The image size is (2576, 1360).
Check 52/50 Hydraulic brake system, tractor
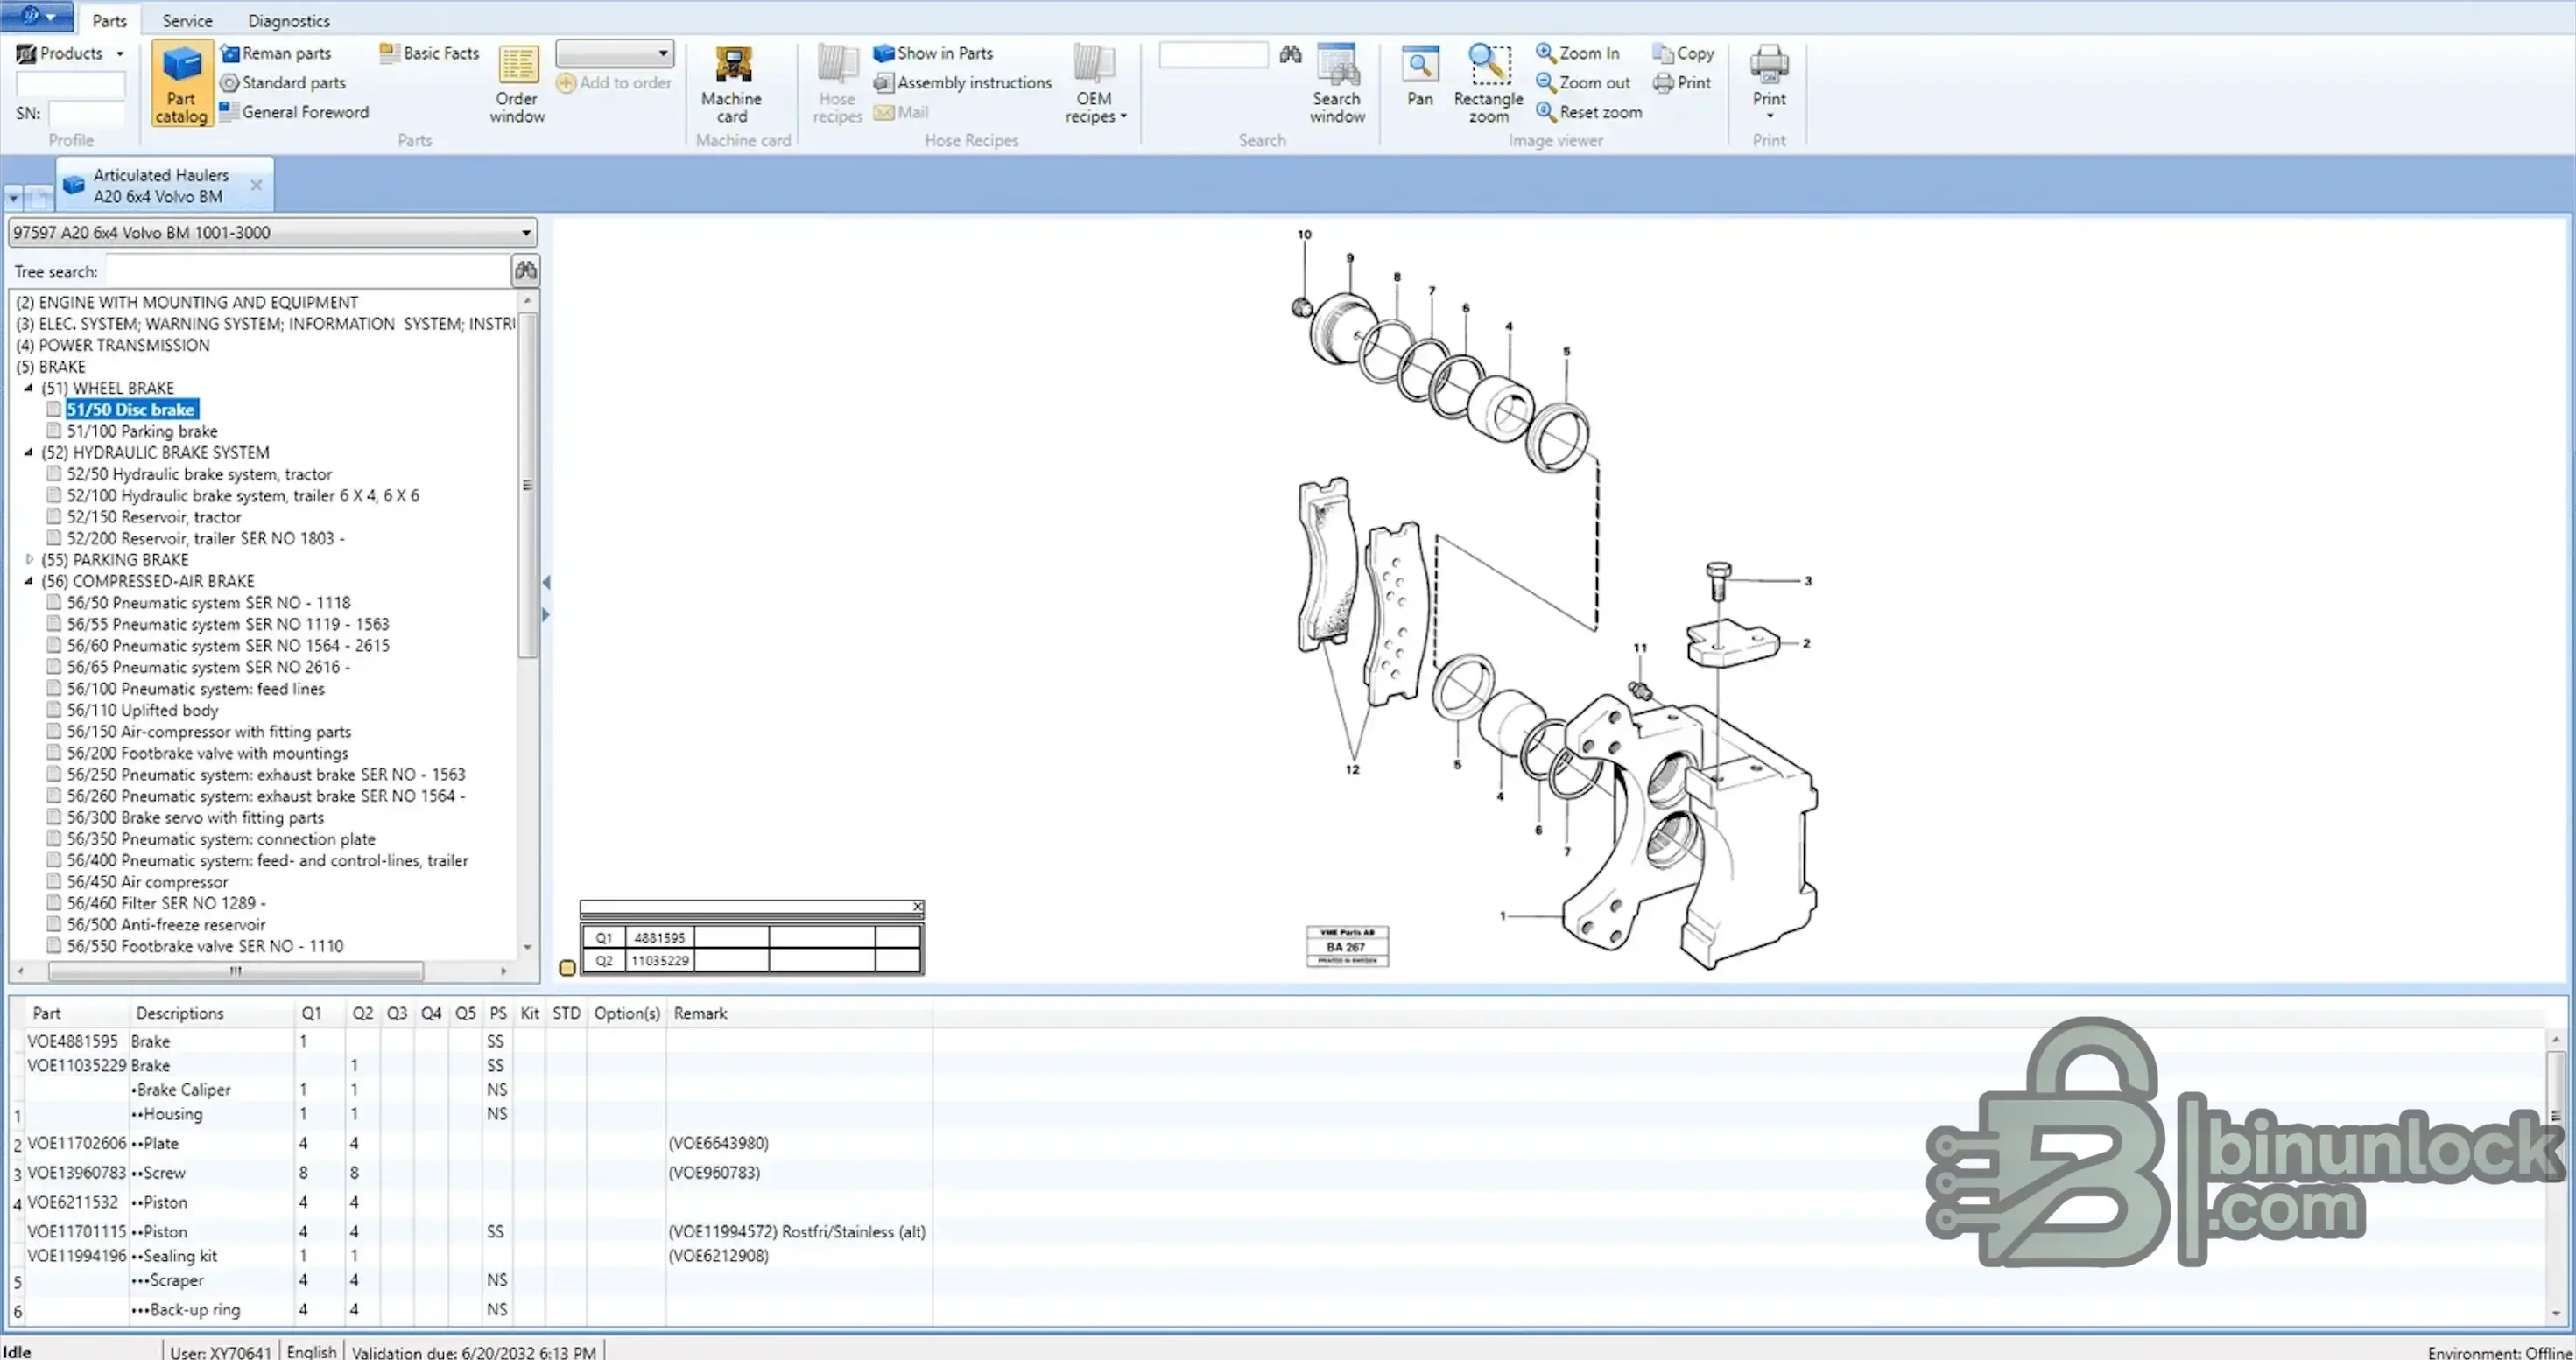pyautogui.click(x=54, y=473)
